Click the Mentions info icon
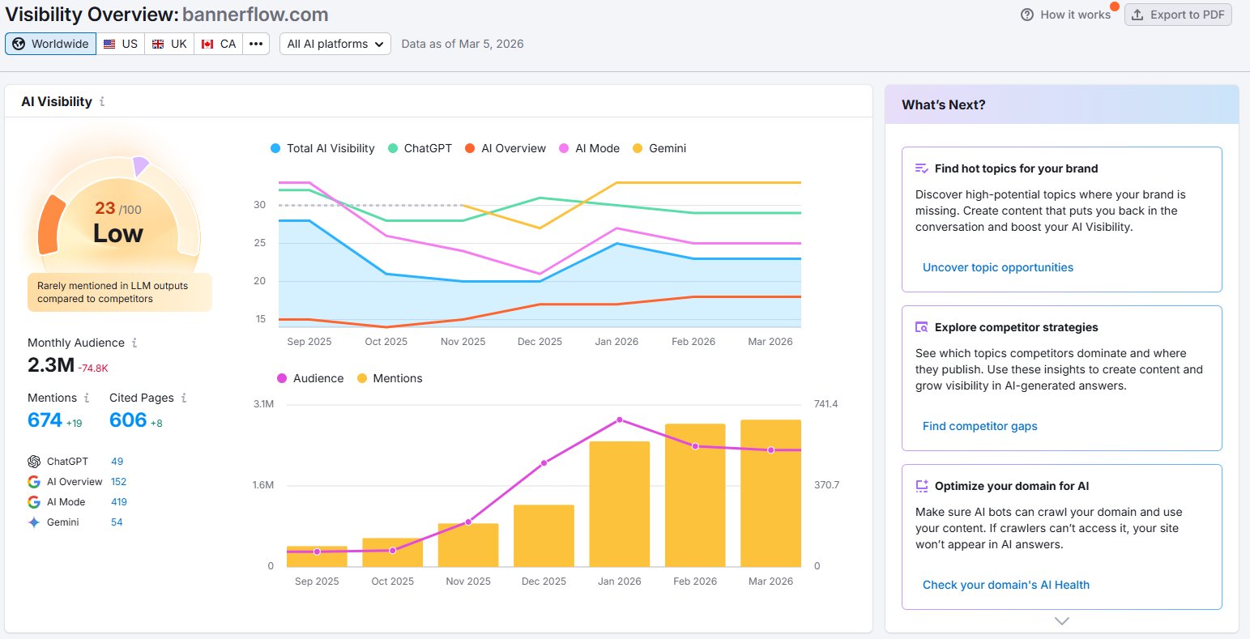1250x639 pixels. pyautogui.click(x=87, y=398)
